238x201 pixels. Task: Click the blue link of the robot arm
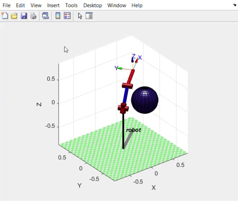[126, 96]
